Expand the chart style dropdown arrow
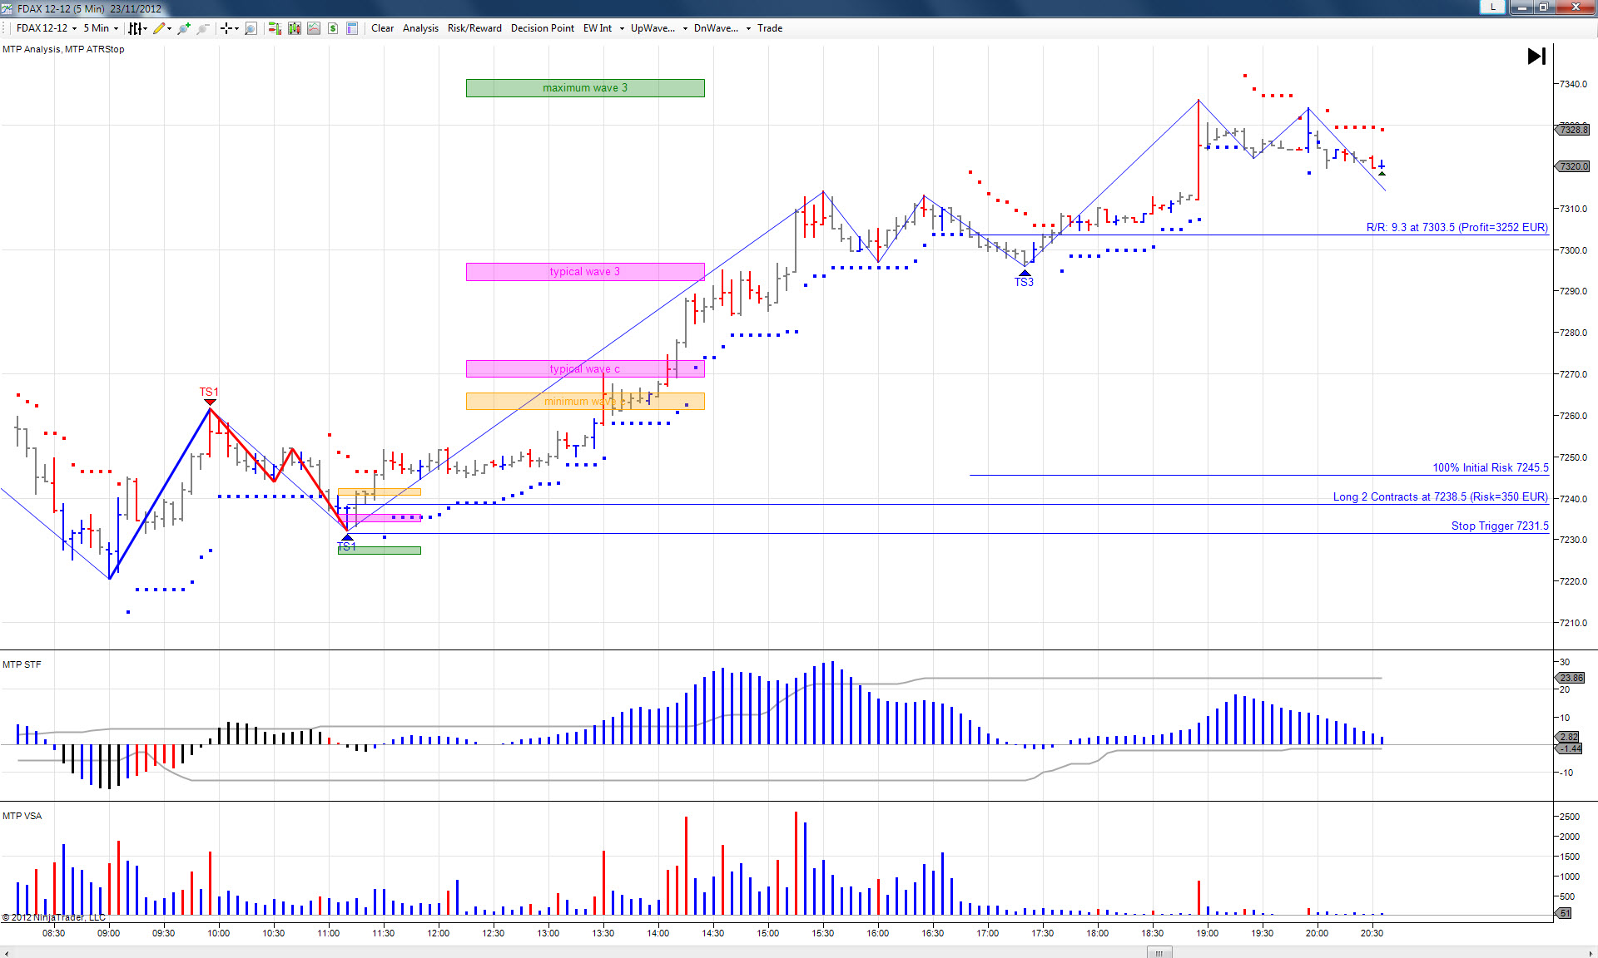 click(x=145, y=28)
